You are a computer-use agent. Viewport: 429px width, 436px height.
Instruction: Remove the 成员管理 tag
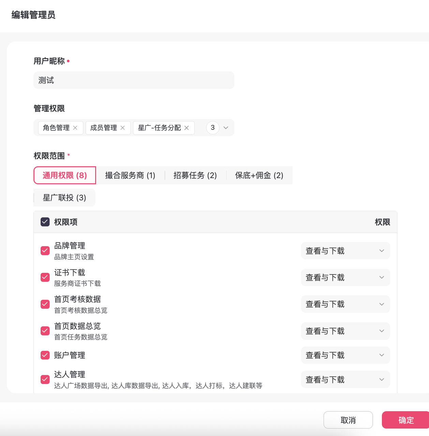click(123, 128)
